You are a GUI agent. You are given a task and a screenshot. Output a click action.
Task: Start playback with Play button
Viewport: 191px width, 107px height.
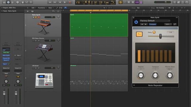[65, 2]
